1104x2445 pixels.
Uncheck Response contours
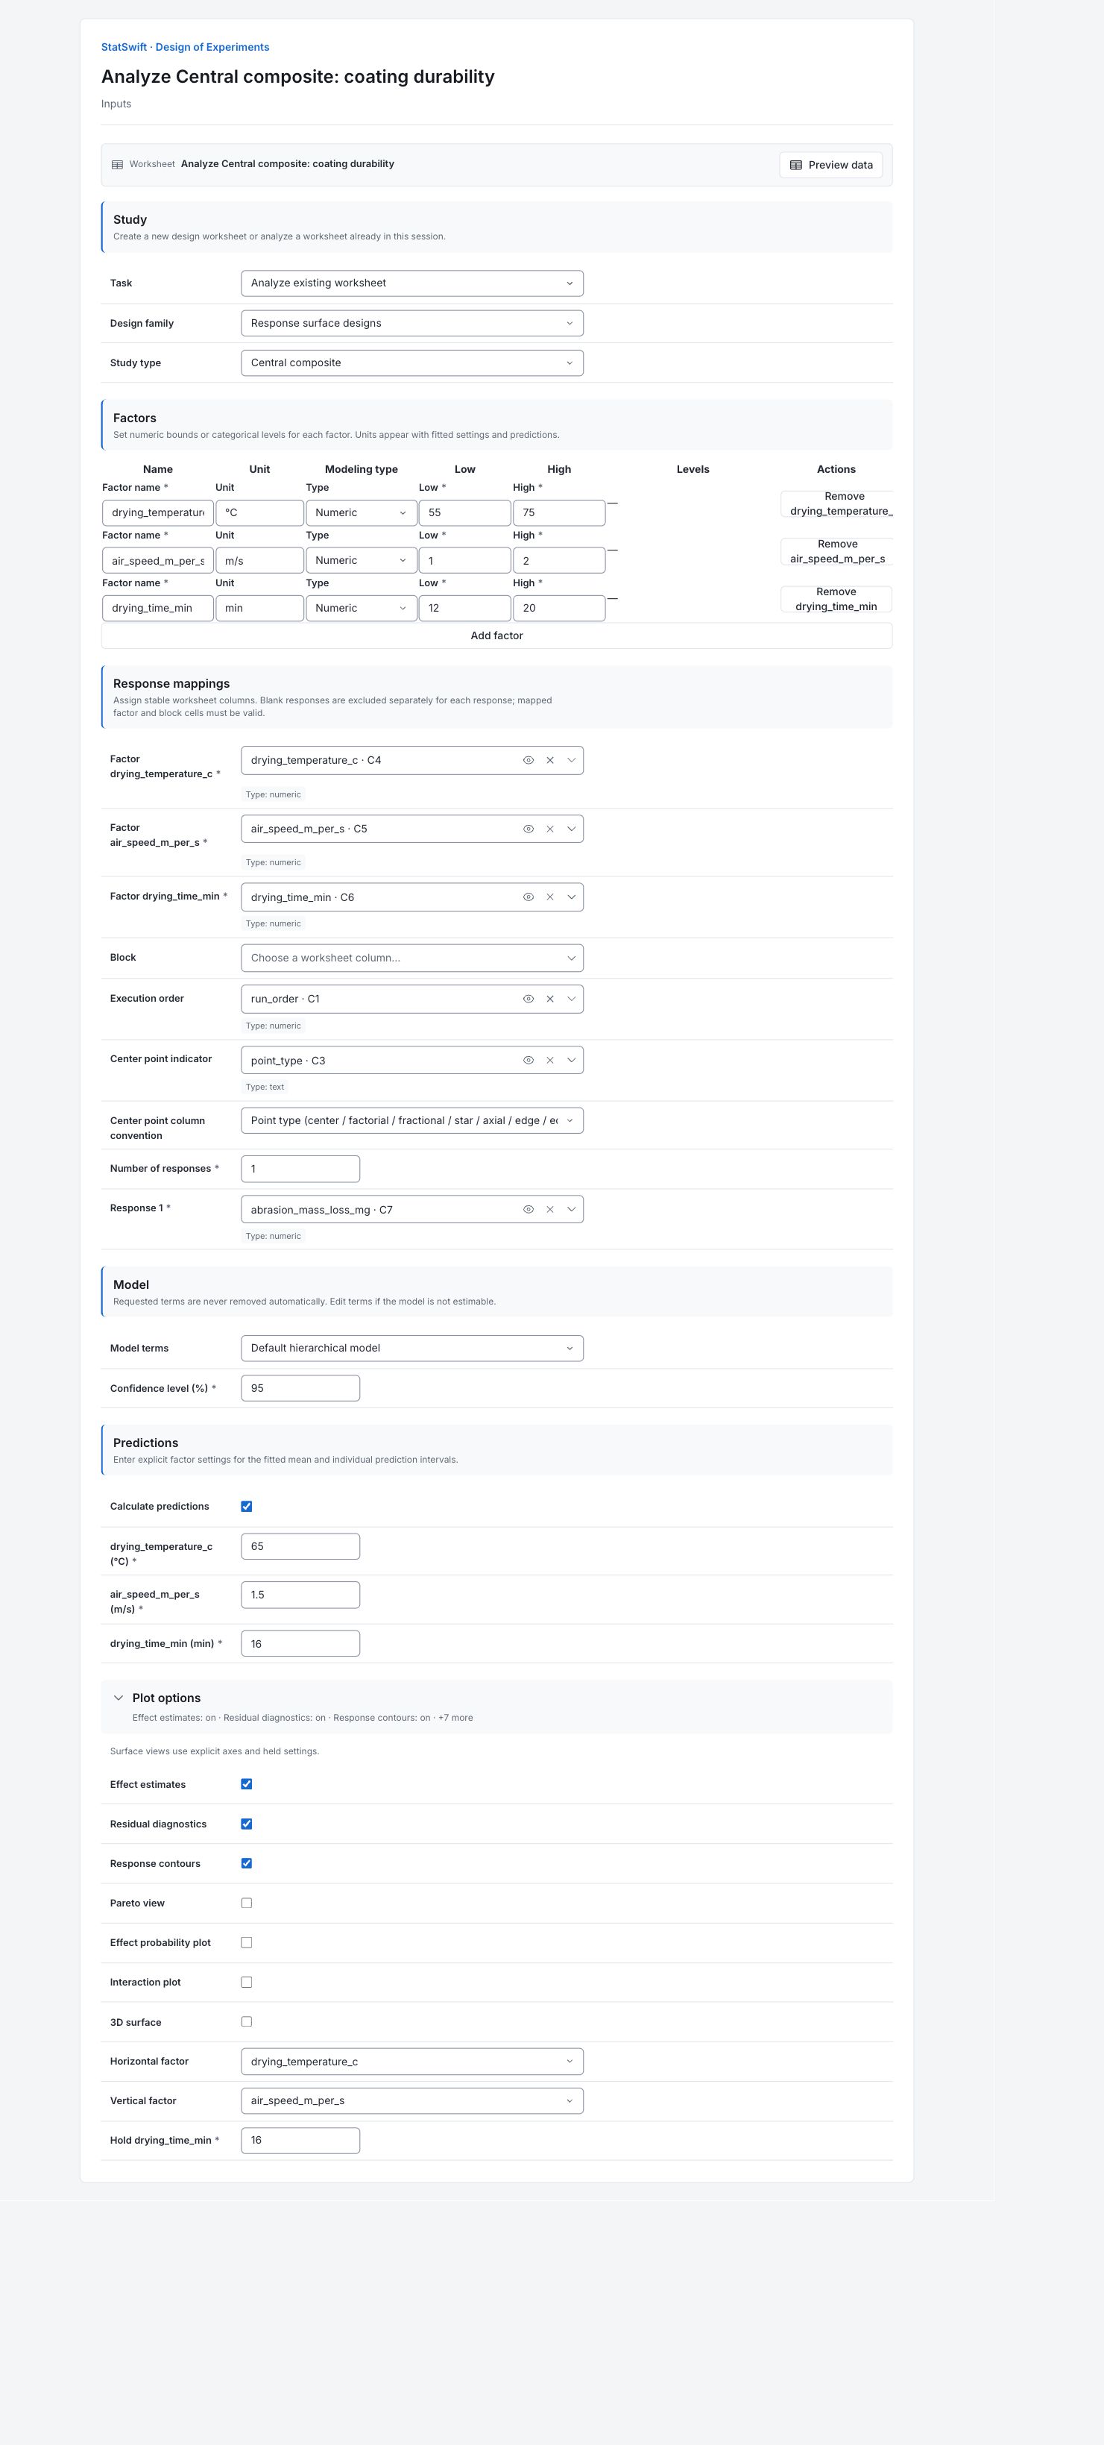click(x=247, y=1863)
